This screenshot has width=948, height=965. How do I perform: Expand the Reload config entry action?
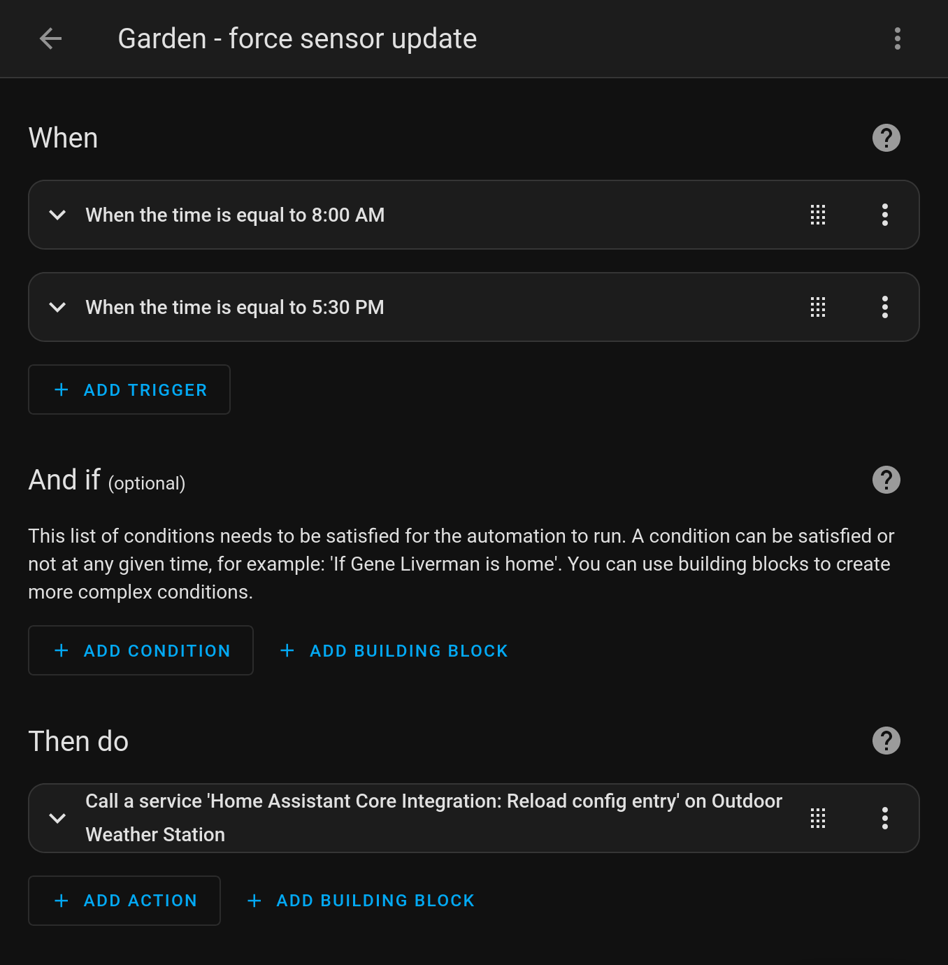pyautogui.click(x=58, y=818)
